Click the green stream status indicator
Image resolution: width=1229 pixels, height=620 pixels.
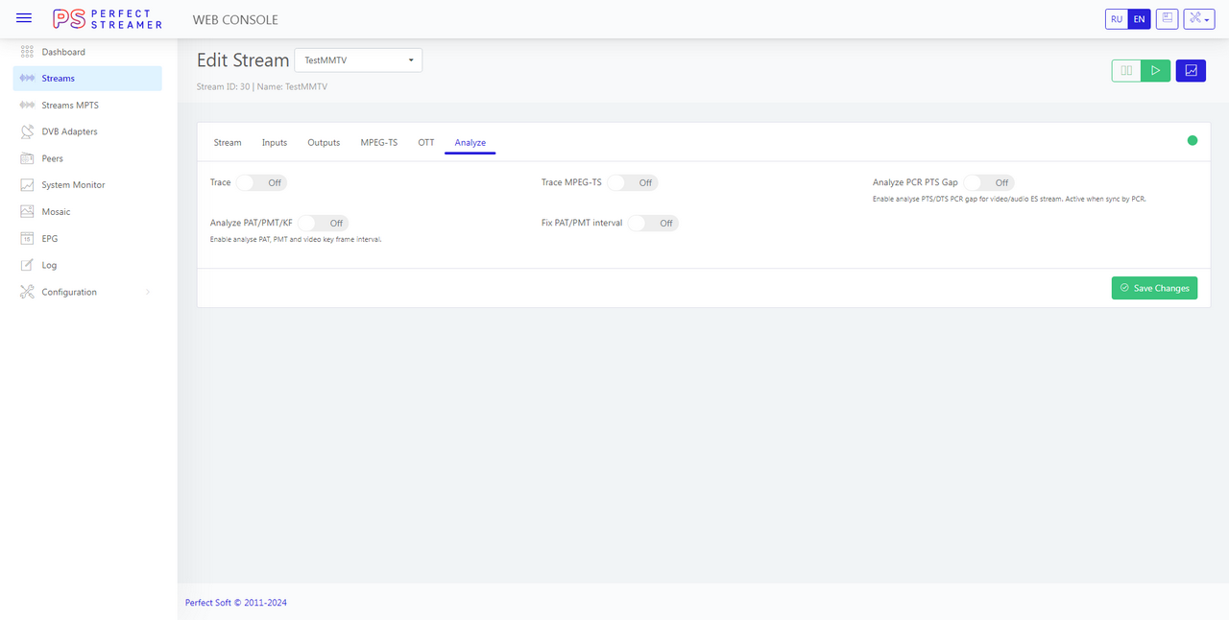1193,140
